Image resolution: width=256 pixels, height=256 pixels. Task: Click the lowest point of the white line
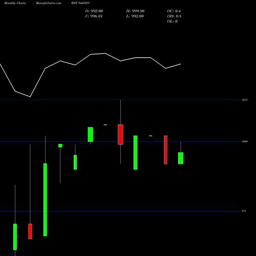click(x=30, y=97)
